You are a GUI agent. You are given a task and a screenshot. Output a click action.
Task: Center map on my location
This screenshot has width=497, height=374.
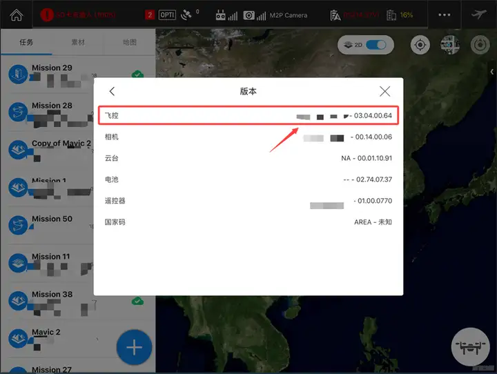click(x=420, y=45)
